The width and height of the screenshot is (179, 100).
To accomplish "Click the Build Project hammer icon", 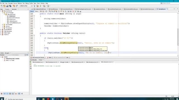I will (x=34, y=6).
